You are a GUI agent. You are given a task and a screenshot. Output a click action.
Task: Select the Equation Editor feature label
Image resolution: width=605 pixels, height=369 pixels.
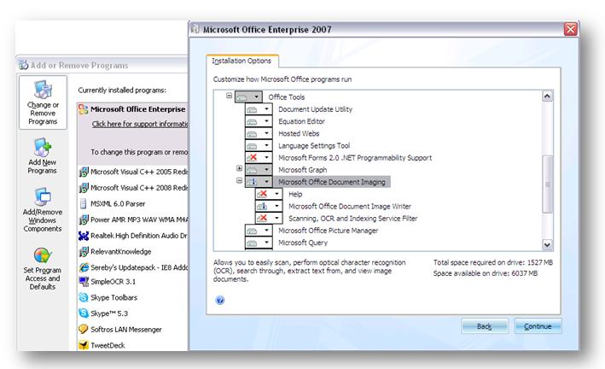click(x=302, y=121)
